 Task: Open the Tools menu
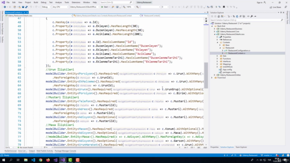(67, 2)
